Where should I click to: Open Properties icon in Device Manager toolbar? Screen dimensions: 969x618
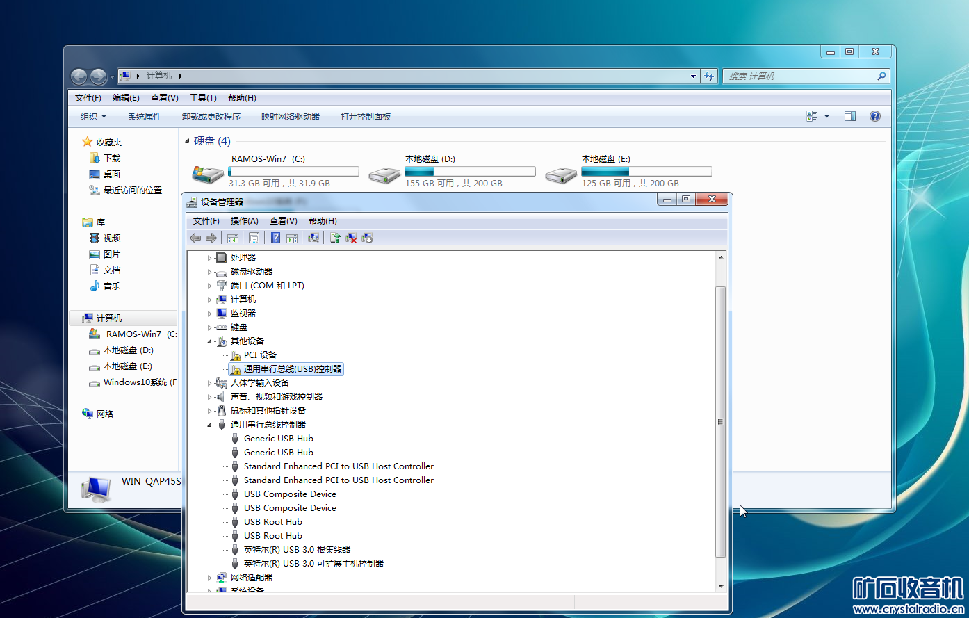coord(254,238)
